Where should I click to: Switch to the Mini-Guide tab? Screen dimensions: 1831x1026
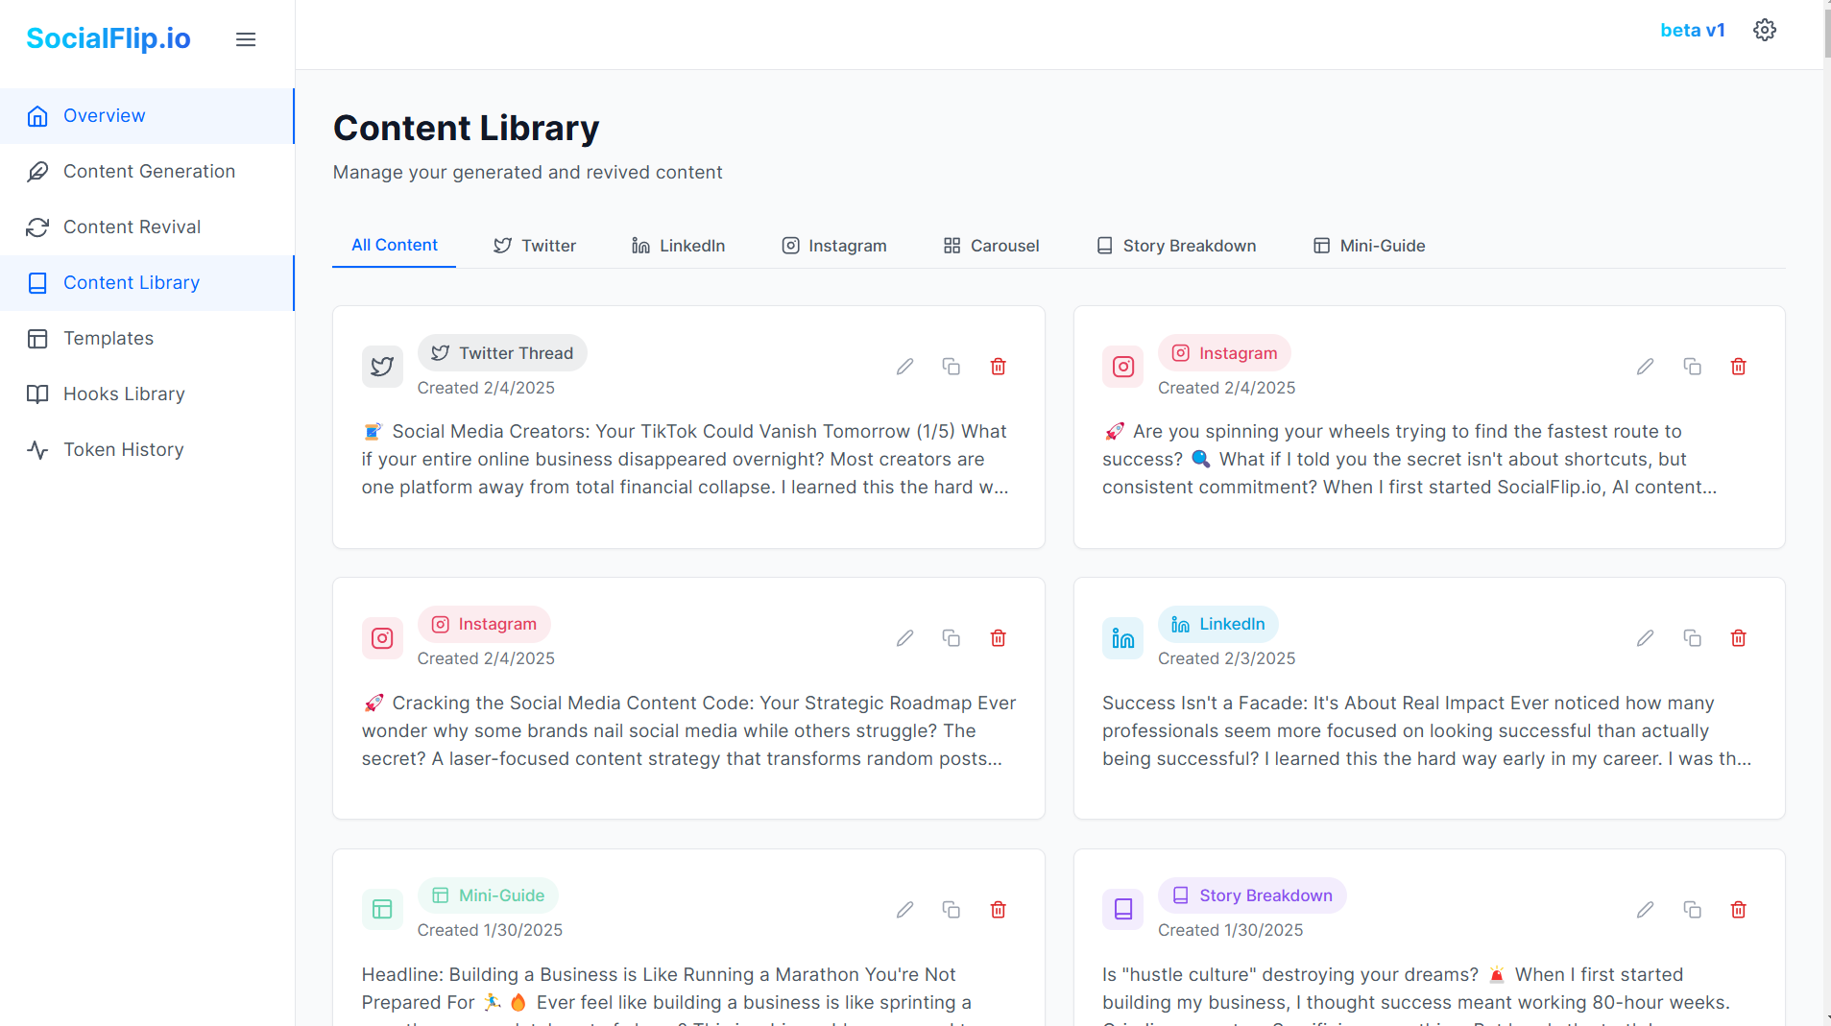coord(1369,246)
